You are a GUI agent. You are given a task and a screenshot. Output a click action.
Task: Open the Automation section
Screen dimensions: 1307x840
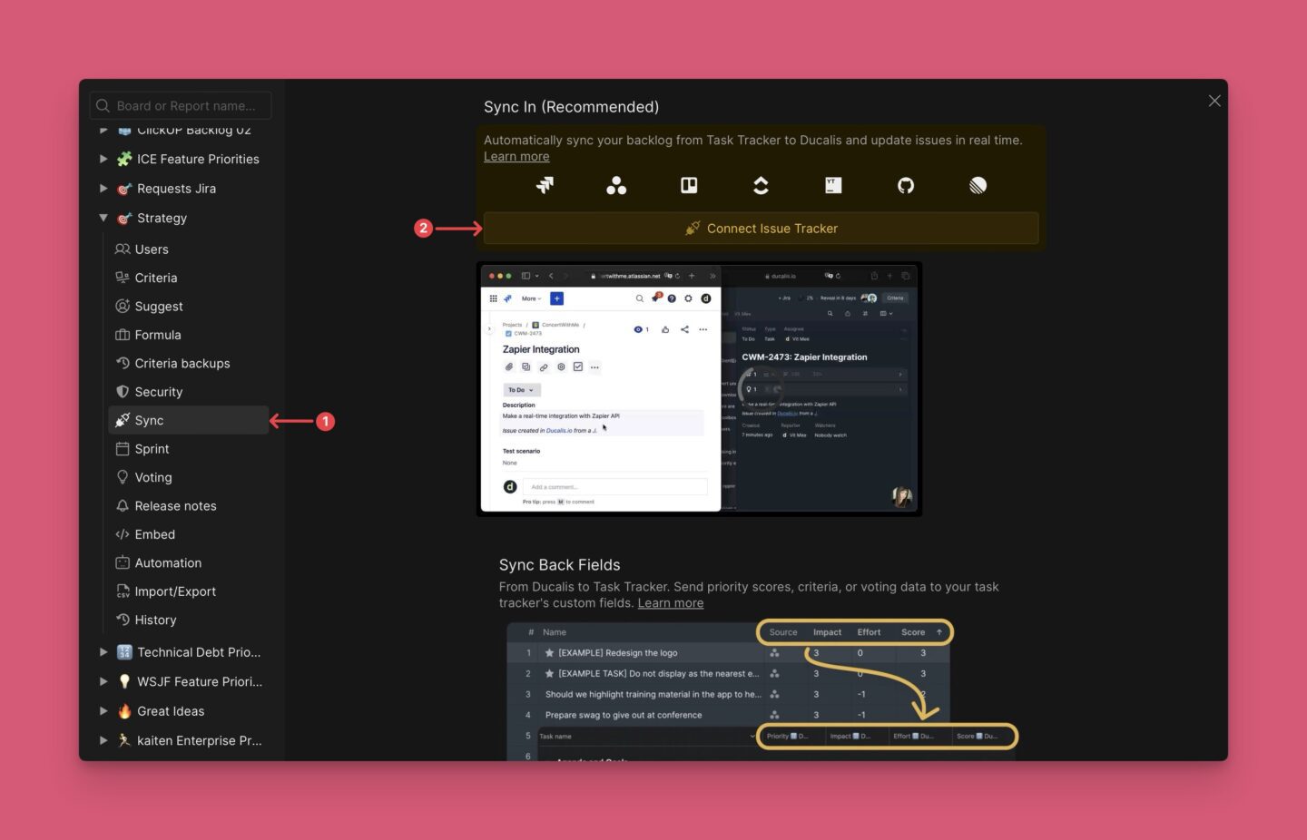(x=168, y=562)
